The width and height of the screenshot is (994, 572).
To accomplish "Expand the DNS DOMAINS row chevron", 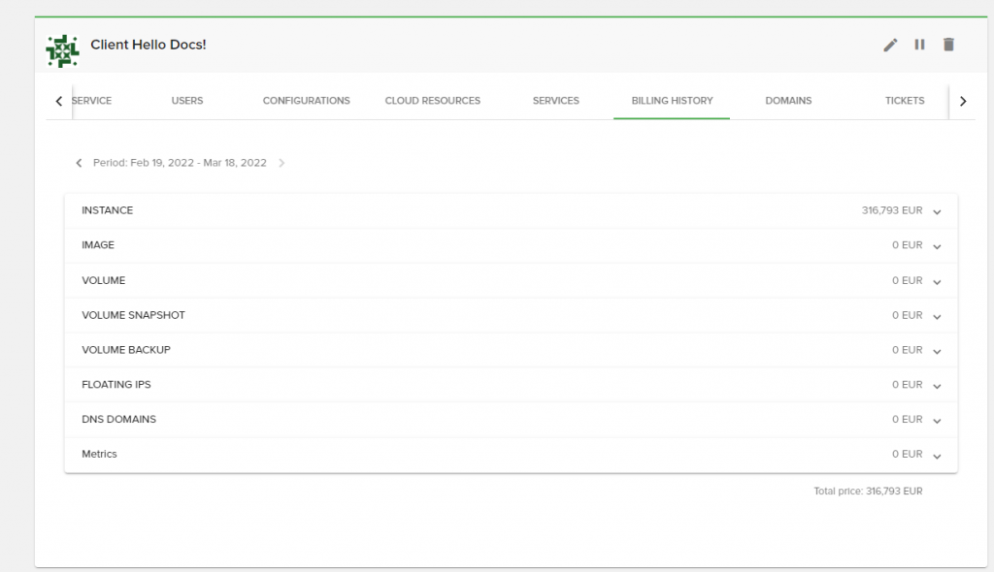I will (x=937, y=421).
